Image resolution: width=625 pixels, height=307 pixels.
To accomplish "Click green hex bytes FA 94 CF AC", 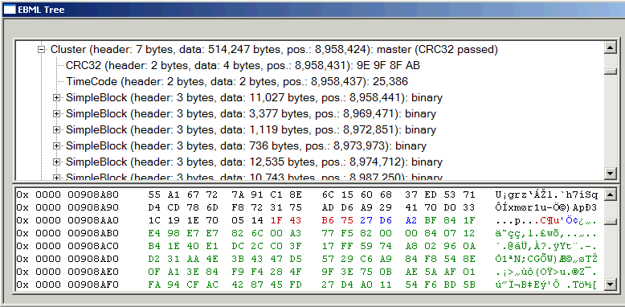I will coord(183,284).
